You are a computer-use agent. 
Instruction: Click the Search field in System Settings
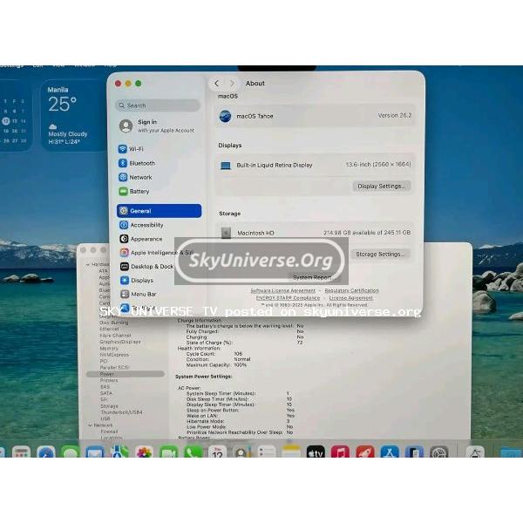click(x=159, y=105)
